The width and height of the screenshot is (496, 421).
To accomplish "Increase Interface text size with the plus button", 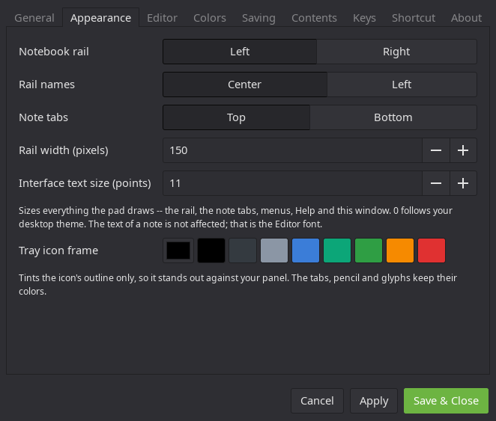I will click(463, 183).
